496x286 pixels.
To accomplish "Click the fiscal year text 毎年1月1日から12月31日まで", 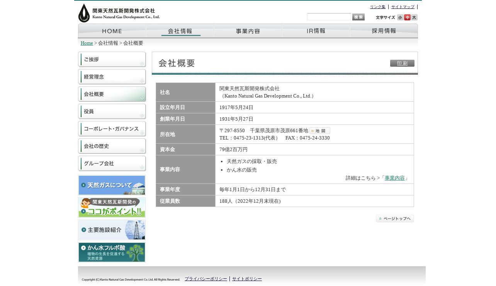I will 253,190.
